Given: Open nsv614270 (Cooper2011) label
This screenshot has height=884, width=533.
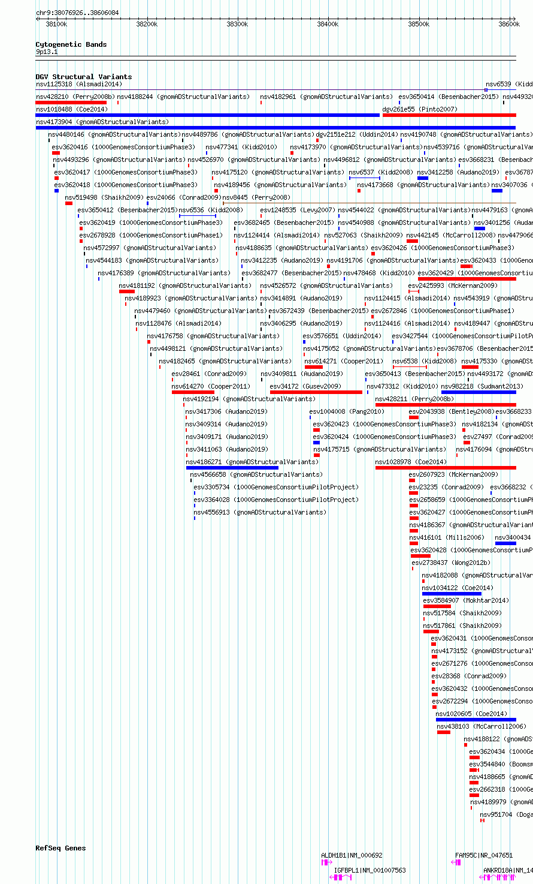Looking at the screenshot, I should pyautogui.click(x=211, y=386).
